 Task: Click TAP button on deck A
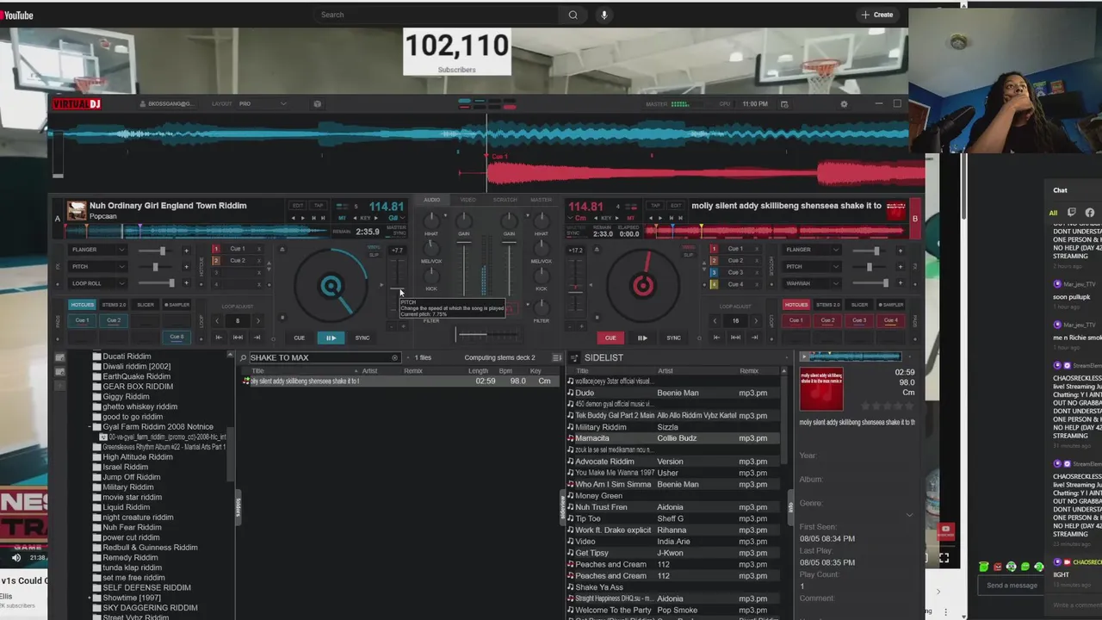click(x=319, y=206)
